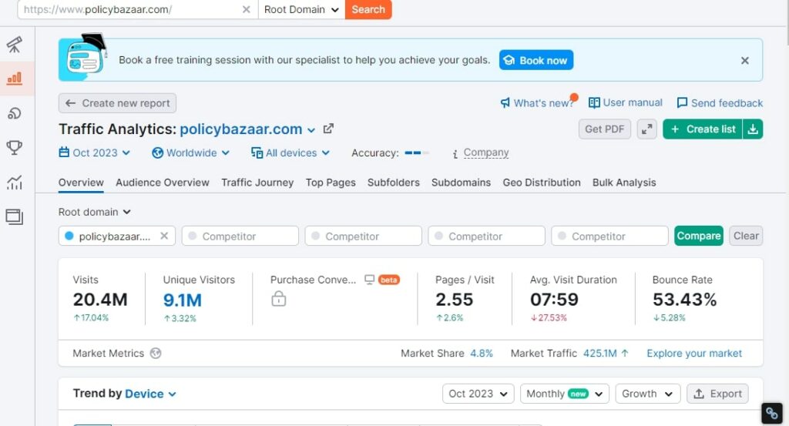
Task: Click the Market Traffic upward arrow
Action: pos(625,353)
